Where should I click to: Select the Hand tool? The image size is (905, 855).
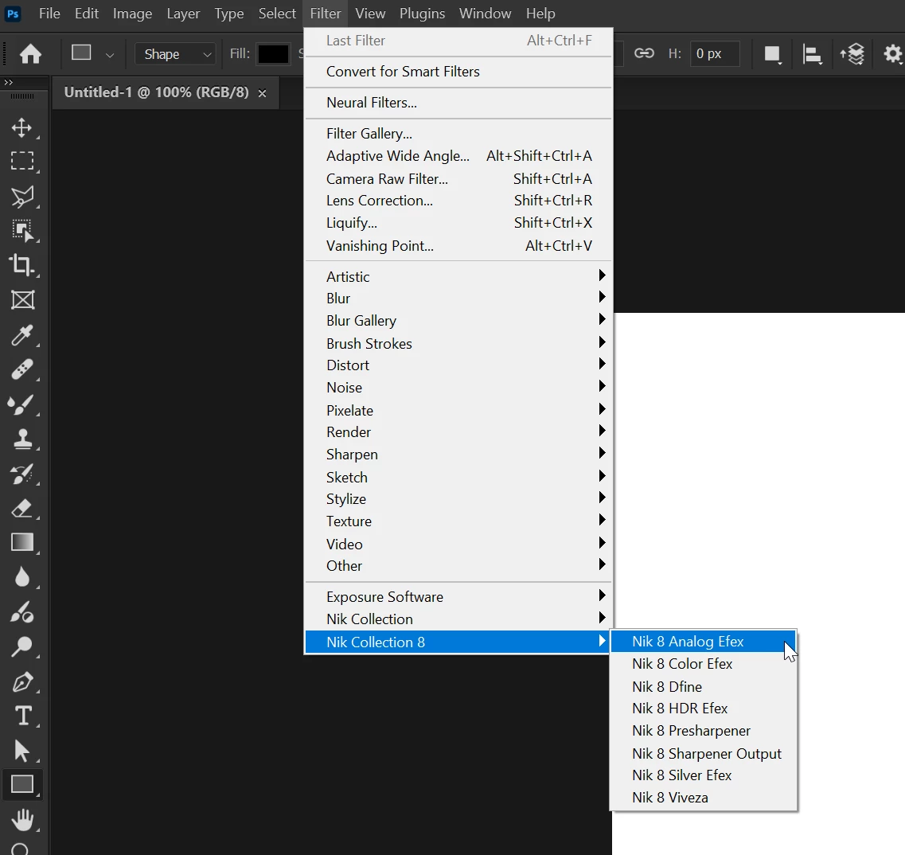coord(22,820)
